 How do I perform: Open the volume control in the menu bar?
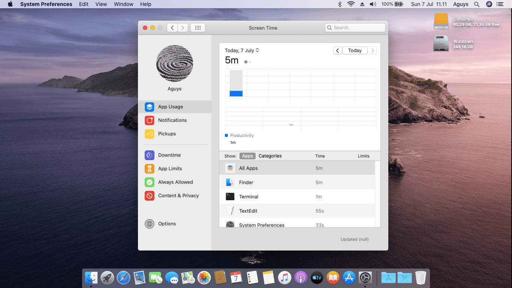373,4
